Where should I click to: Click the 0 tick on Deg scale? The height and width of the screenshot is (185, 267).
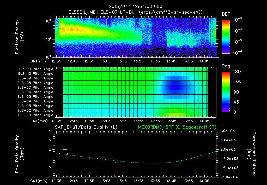pyautogui.click(x=235, y=112)
